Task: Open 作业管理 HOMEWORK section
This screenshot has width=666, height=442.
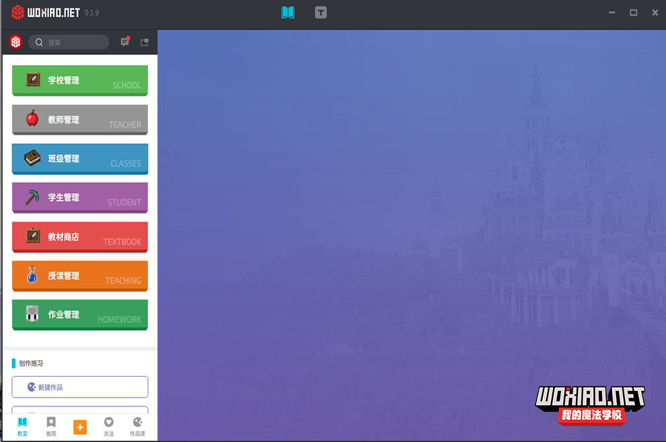Action: pyautogui.click(x=80, y=314)
